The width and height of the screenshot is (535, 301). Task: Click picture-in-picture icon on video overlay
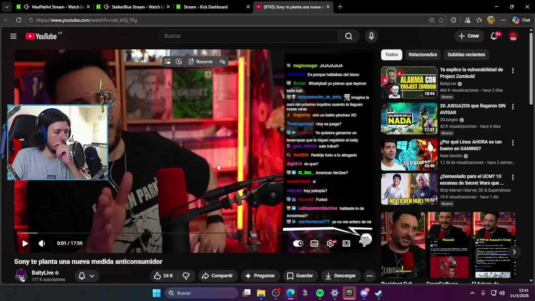[x=167, y=61]
